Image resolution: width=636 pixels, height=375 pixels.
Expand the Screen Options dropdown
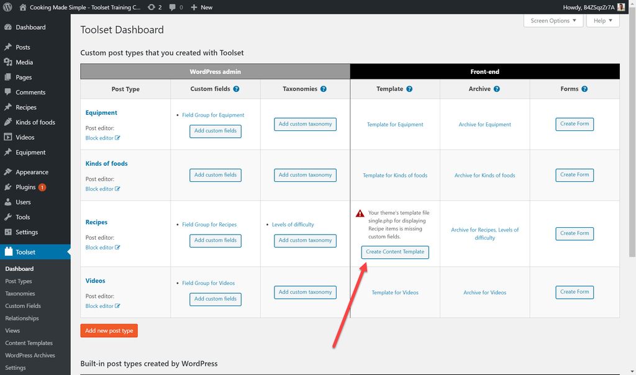coord(553,20)
